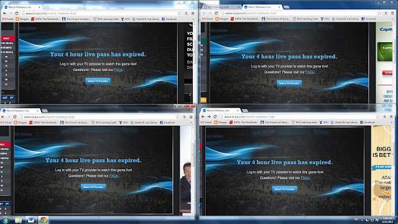Image resolution: width=398 pixels, height=224 pixels.
Task: Open the ESPN bookmark in the top-left window
Action: click(x=45, y=19)
